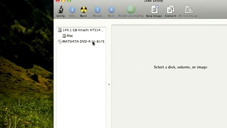Click the Hitachi hard drive icon
This screenshot has width=227, height=128.
pyautogui.click(x=60, y=30)
